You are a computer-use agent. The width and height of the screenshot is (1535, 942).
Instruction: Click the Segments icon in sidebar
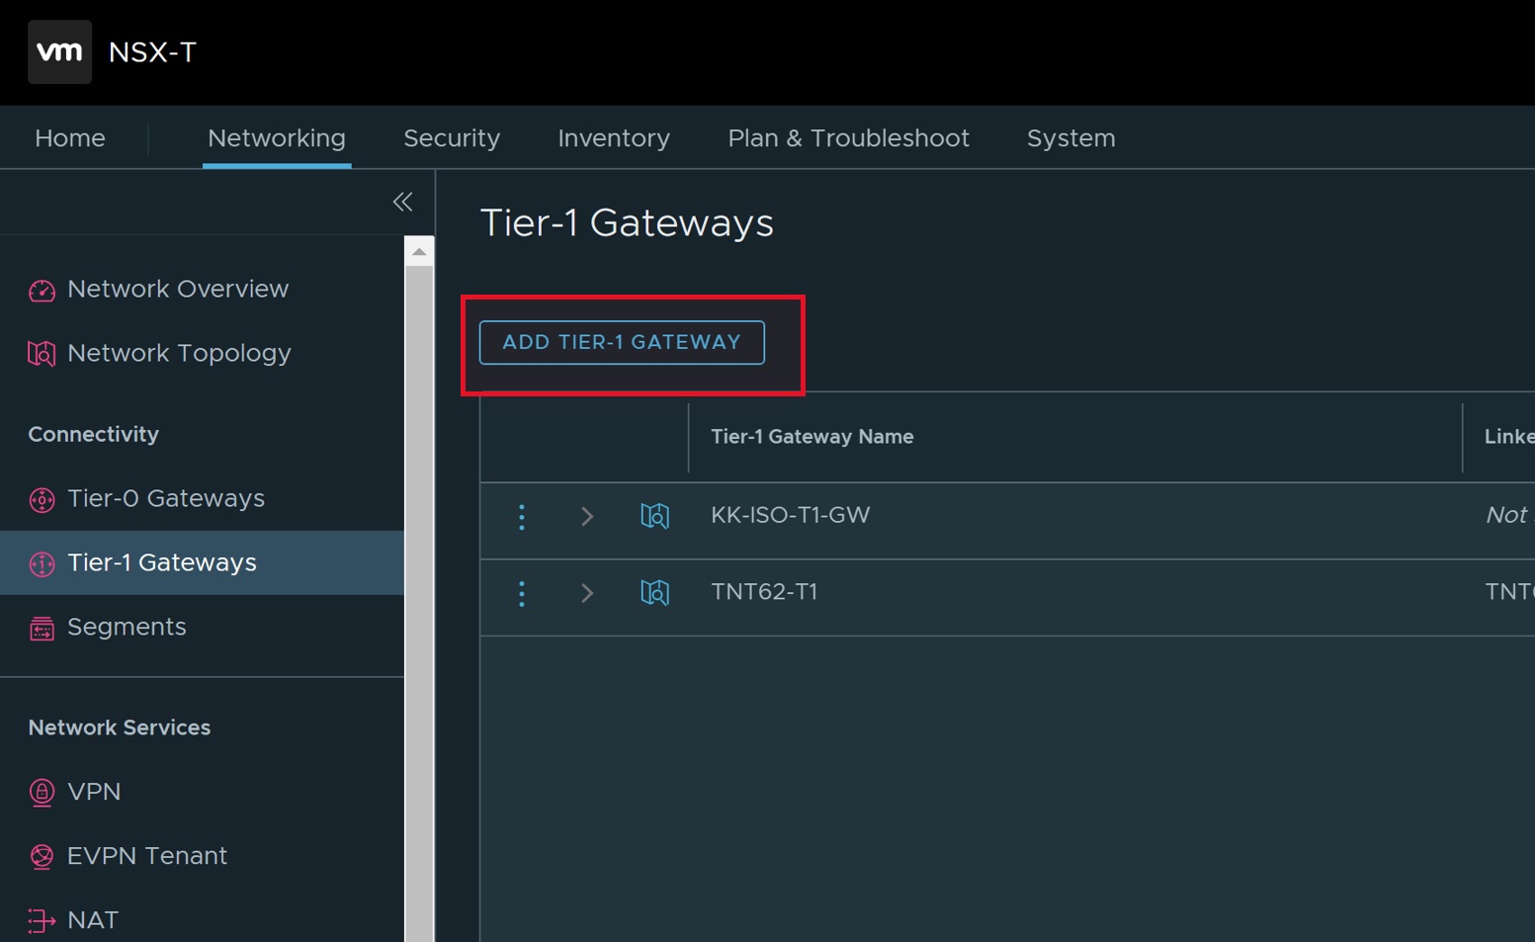[42, 628]
